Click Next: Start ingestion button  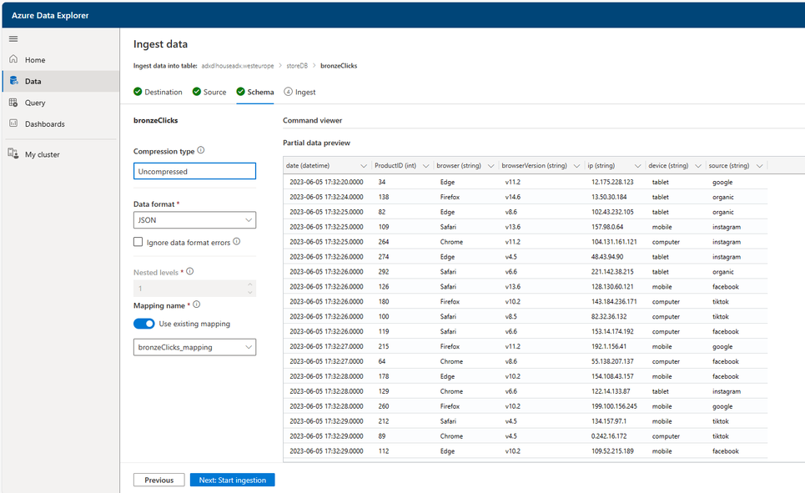(233, 480)
